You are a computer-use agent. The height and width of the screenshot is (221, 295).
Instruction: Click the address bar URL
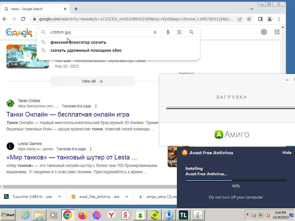coord(135,19)
